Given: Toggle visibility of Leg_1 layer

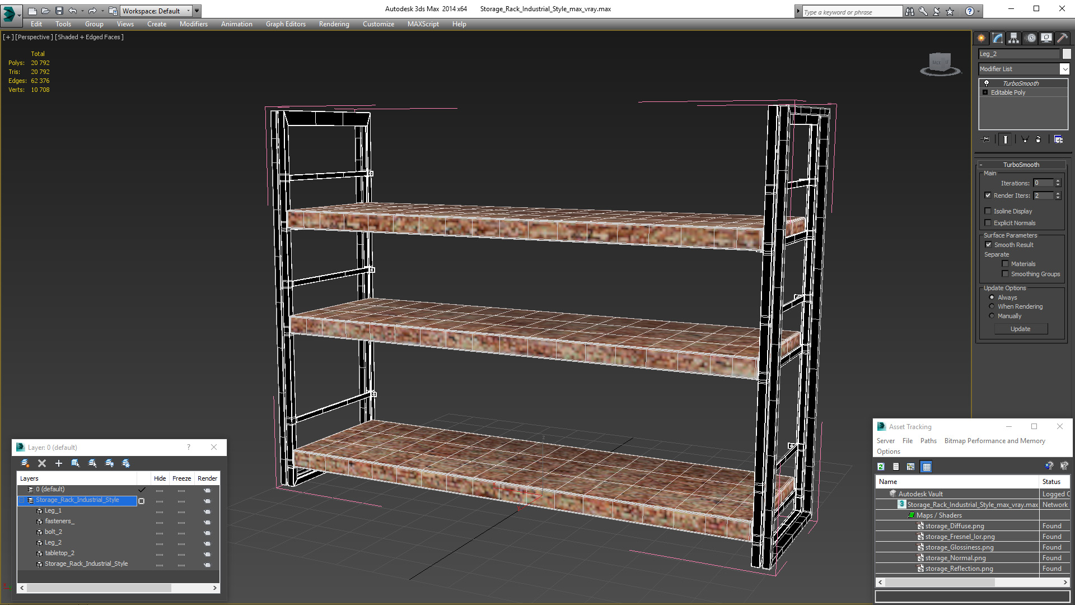Looking at the screenshot, I should [x=159, y=510].
